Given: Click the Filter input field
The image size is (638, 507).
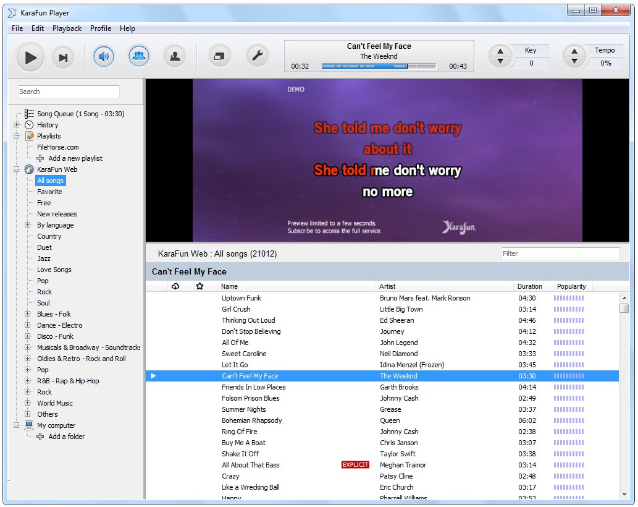Looking at the screenshot, I should (x=560, y=253).
